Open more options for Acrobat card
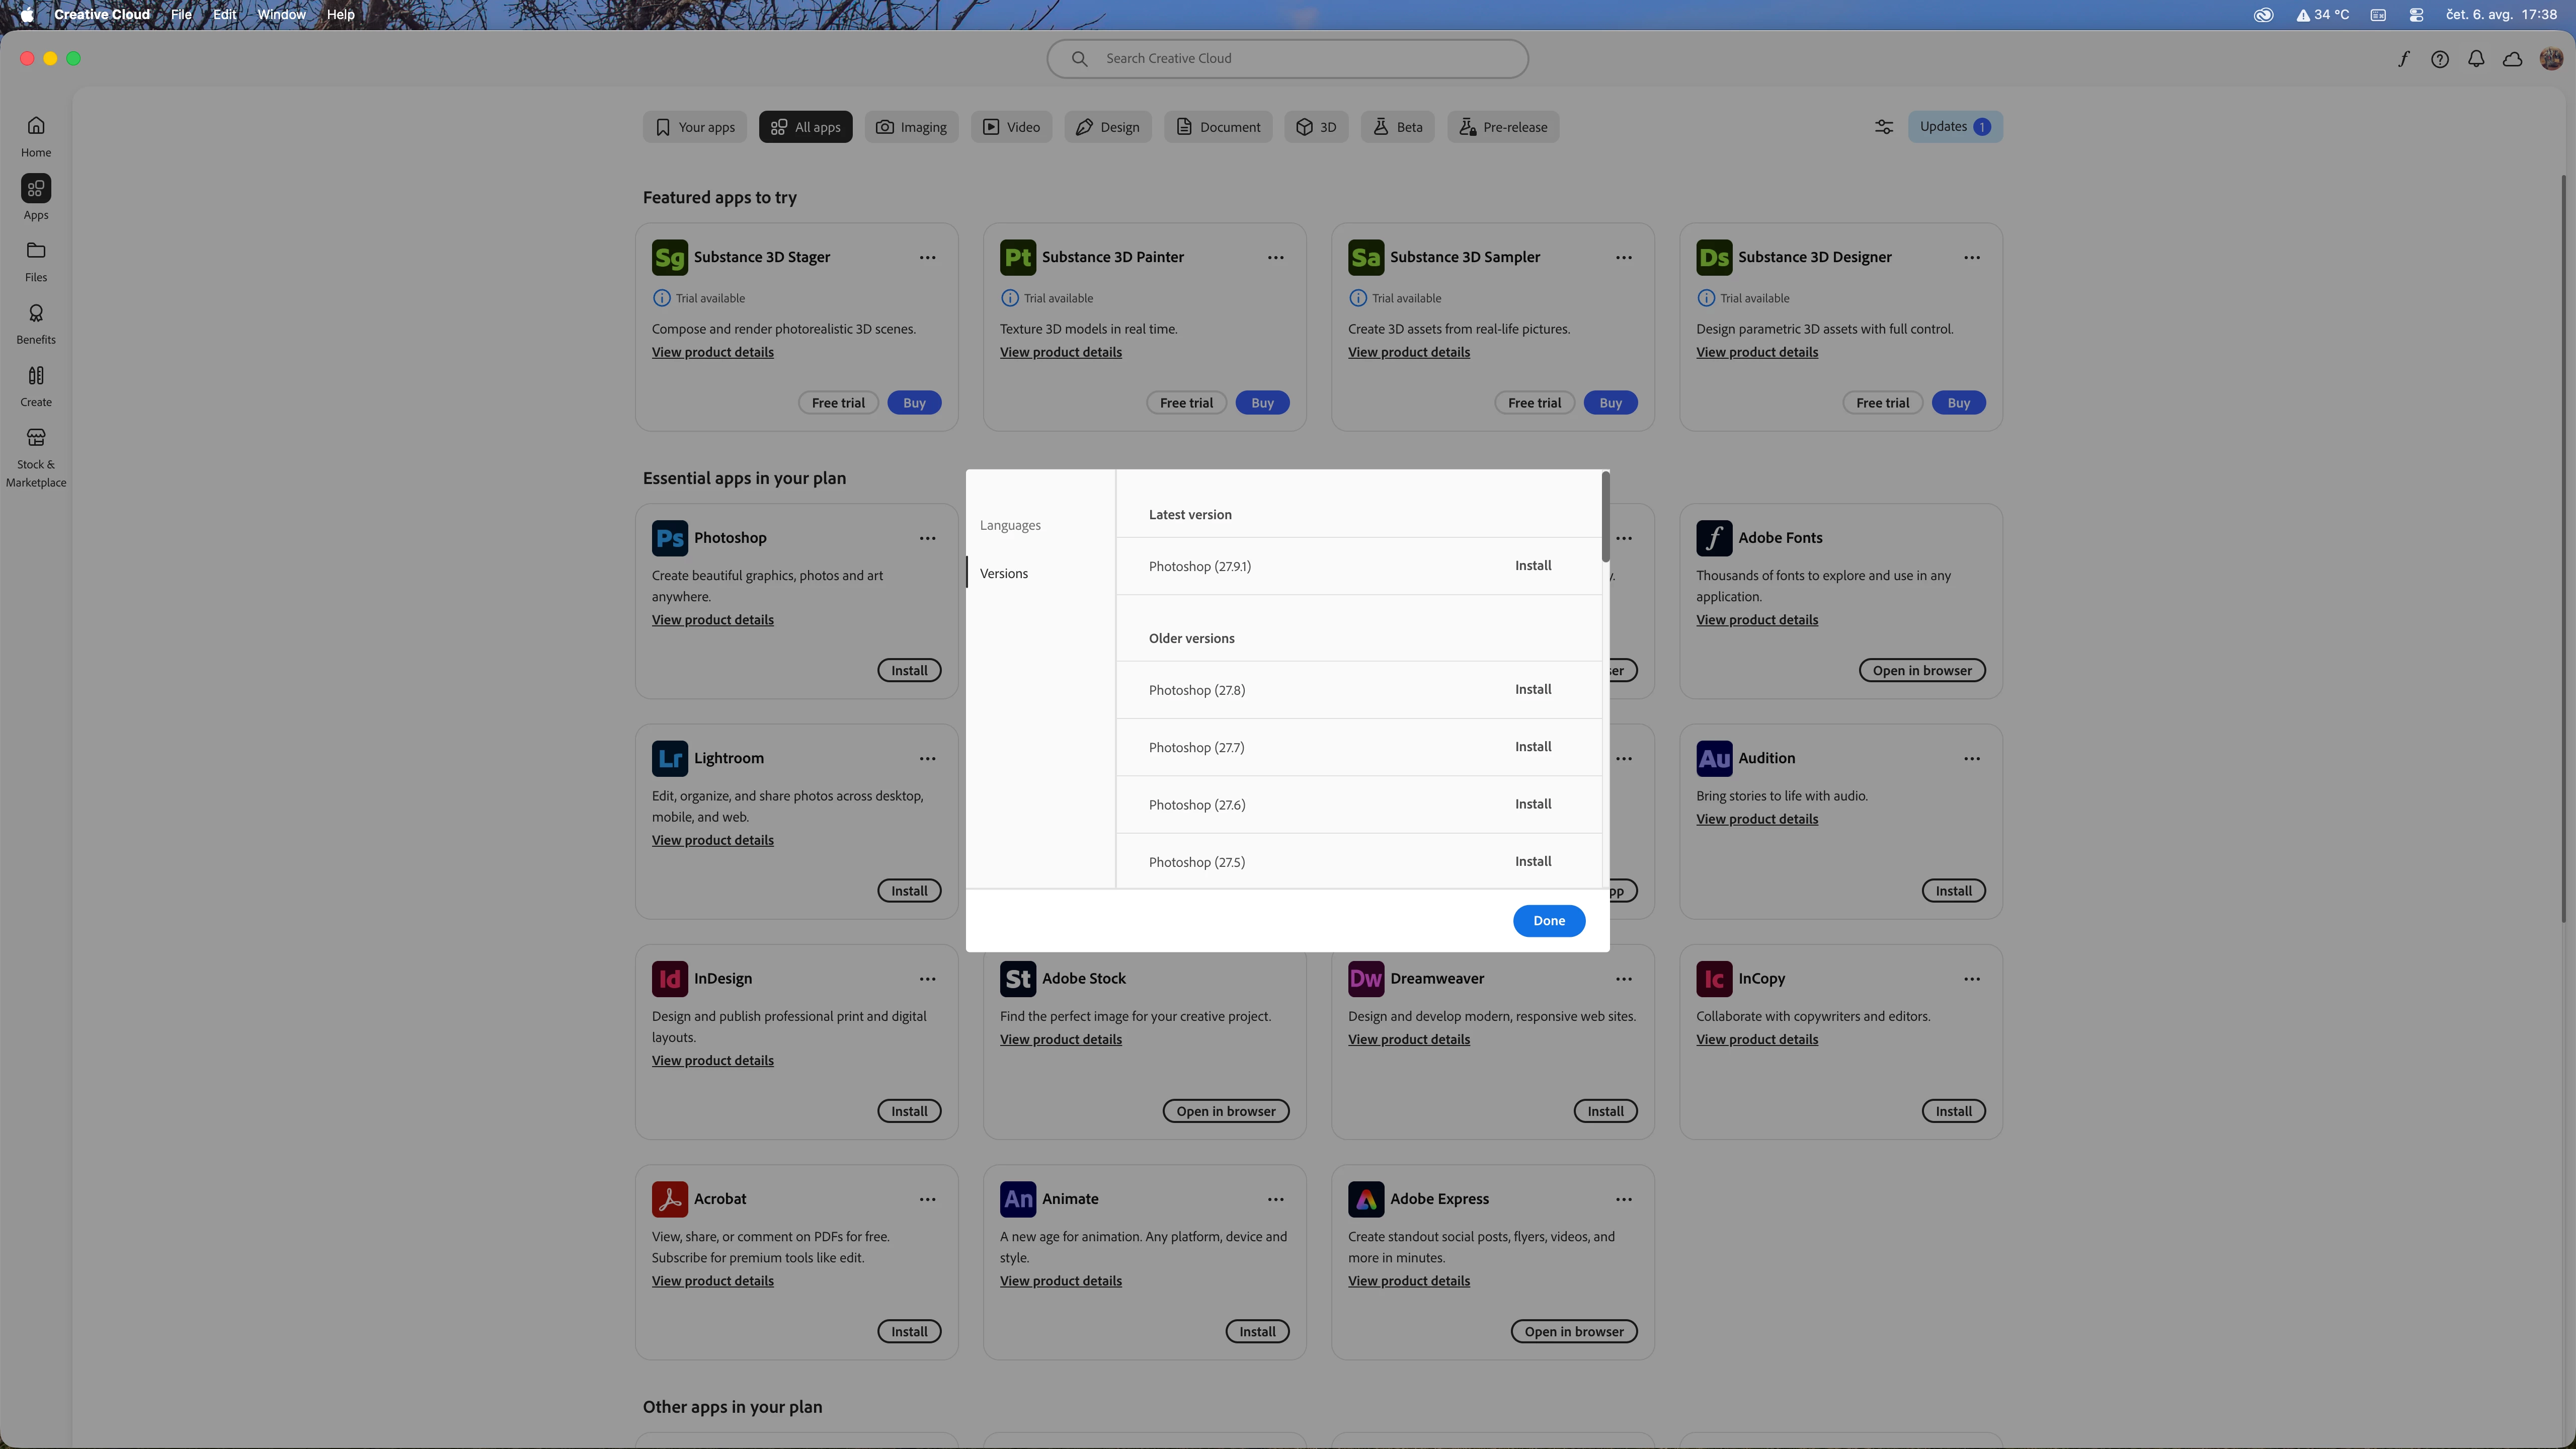 tap(928, 1199)
